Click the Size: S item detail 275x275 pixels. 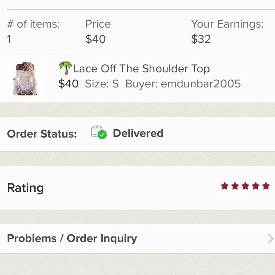click(x=102, y=84)
